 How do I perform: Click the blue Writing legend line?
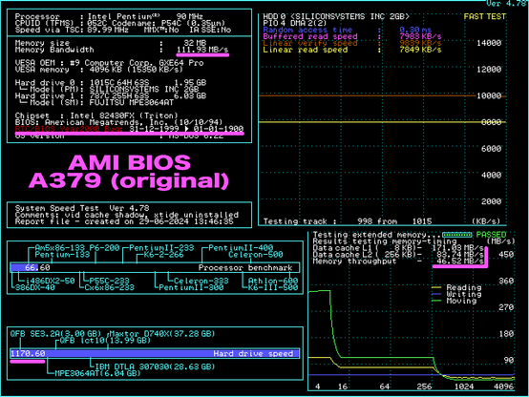pos(436,294)
